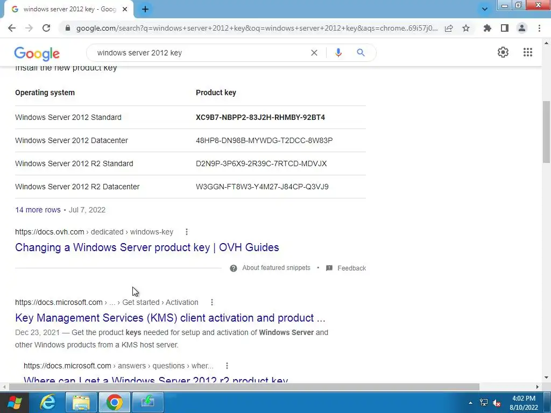Open Chrome profile avatar
Screen dimensions: 551x413
coord(522,28)
